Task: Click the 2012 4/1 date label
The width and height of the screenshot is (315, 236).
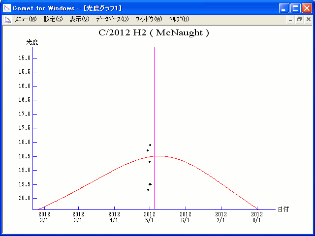Action: (x=114, y=217)
